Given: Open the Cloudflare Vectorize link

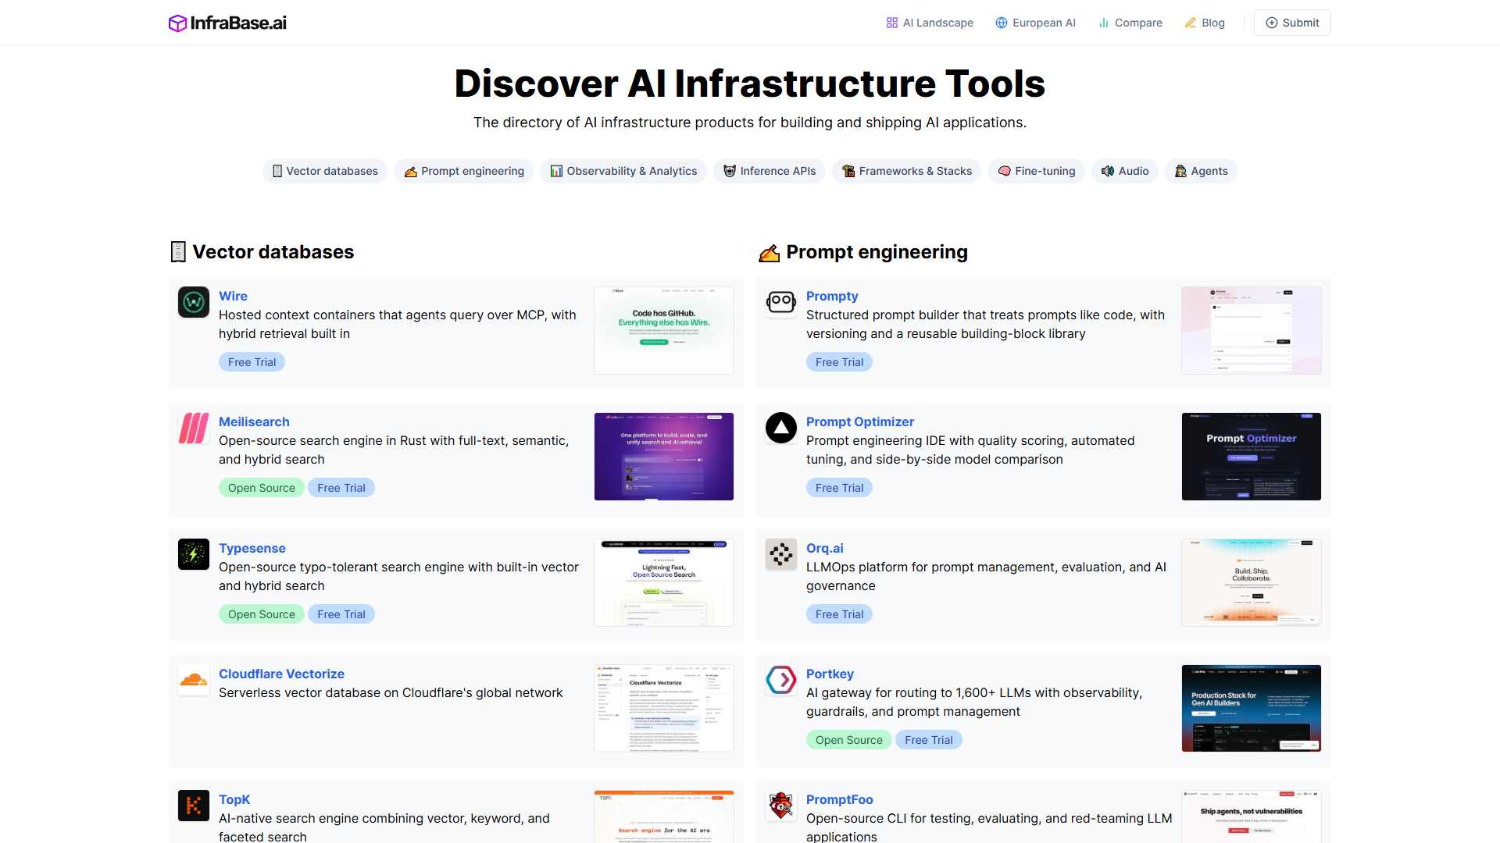Looking at the screenshot, I should [281, 674].
